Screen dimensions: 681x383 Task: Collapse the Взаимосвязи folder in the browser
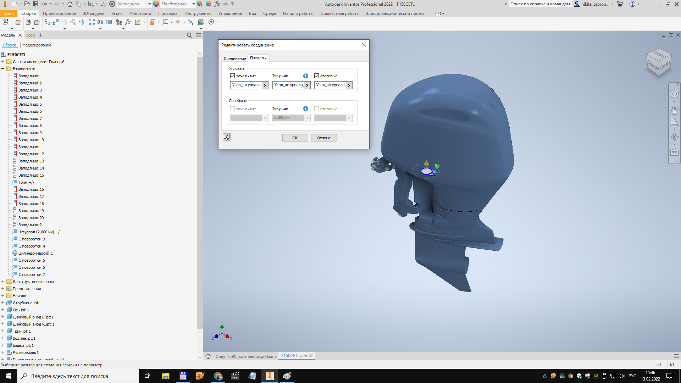pyautogui.click(x=3, y=69)
